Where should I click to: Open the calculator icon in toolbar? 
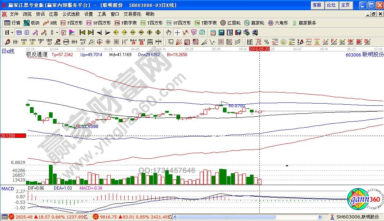click(x=220, y=32)
